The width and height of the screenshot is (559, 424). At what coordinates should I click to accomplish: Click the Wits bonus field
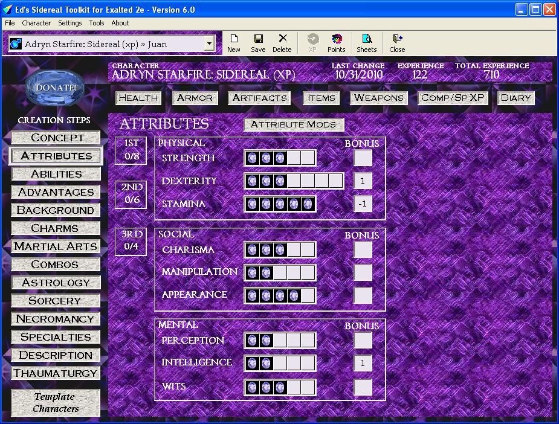(363, 387)
